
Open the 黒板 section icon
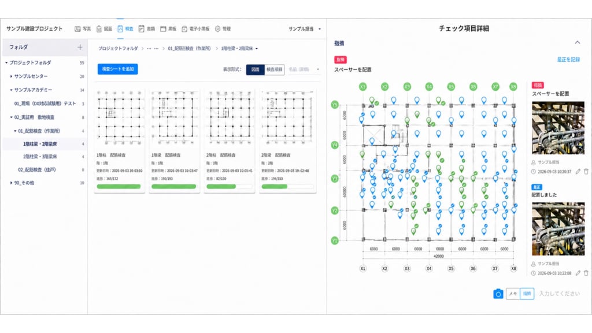163,29
